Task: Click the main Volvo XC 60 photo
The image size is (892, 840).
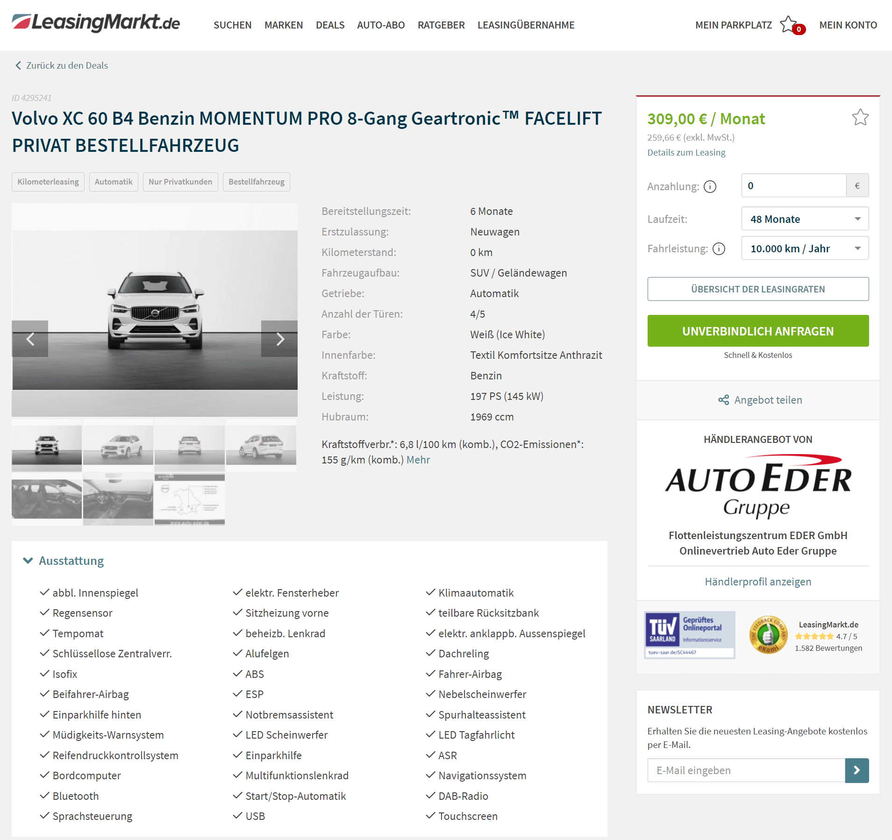Action: pyautogui.click(x=155, y=310)
